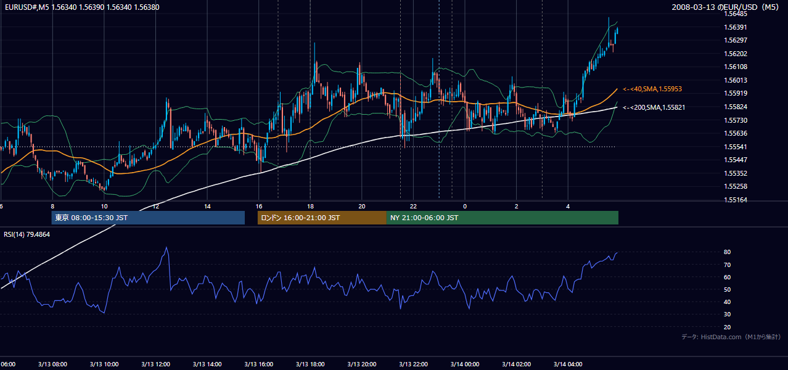Select the London 16:00-21:00 JST session bar
The height and width of the screenshot is (370, 788).
coord(322,218)
